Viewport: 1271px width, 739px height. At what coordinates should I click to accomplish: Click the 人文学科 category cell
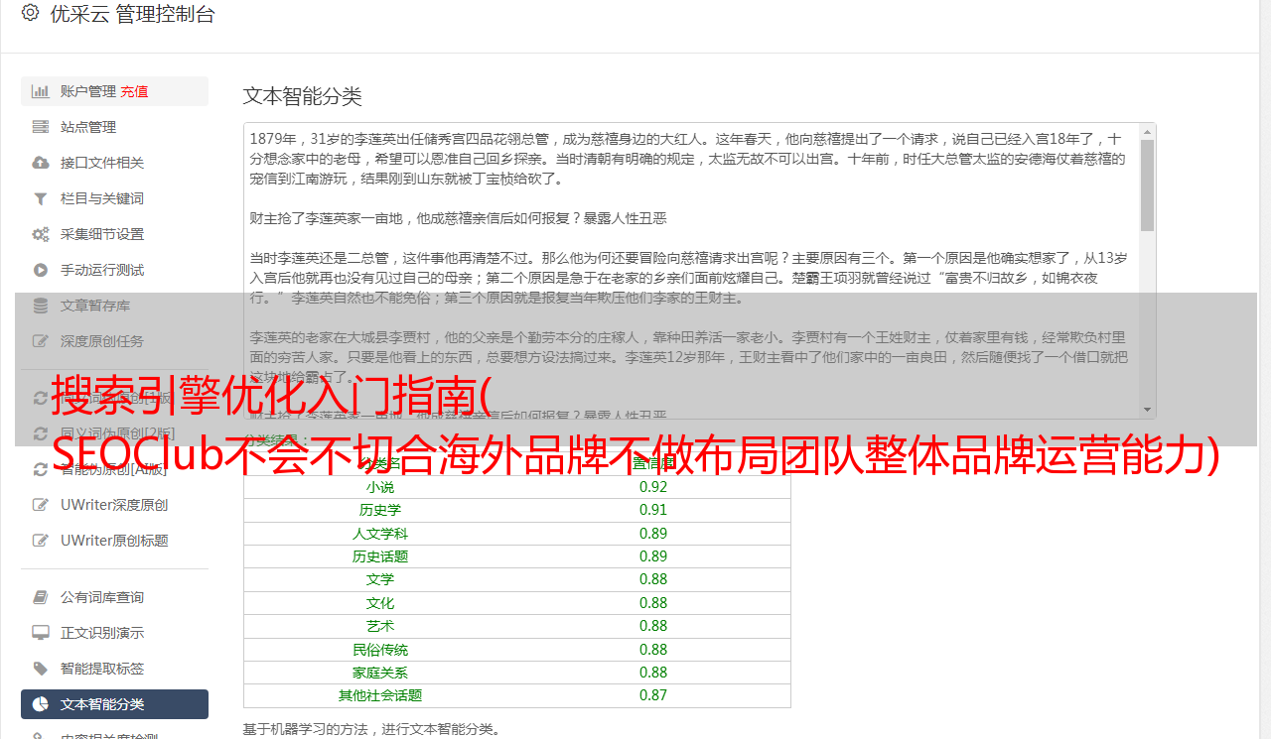[x=380, y=534]
